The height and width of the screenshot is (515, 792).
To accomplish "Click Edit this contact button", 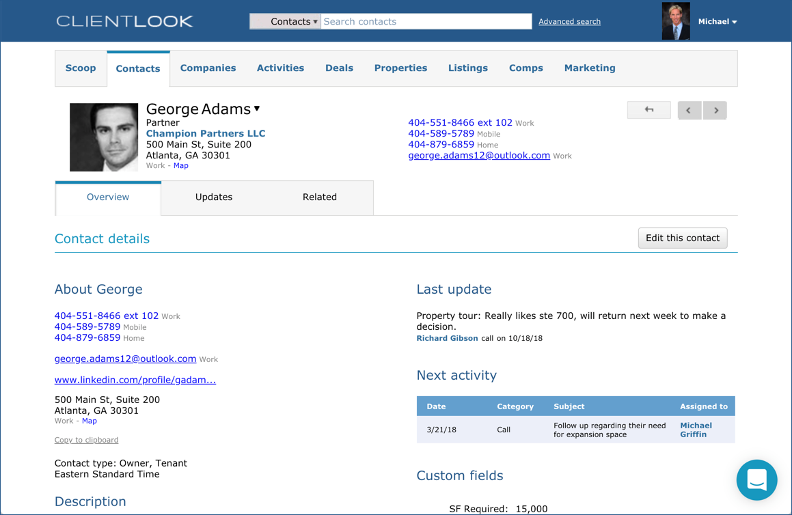I will click(683, 238).
